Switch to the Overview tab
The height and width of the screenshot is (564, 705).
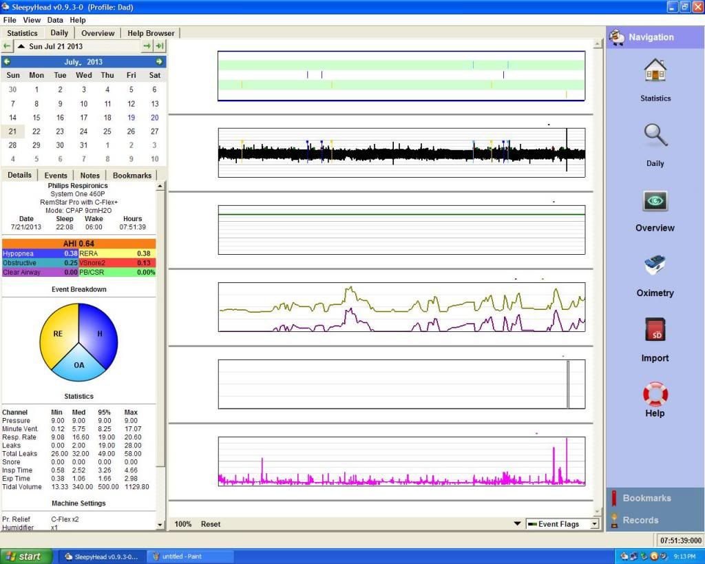(98, 33)
